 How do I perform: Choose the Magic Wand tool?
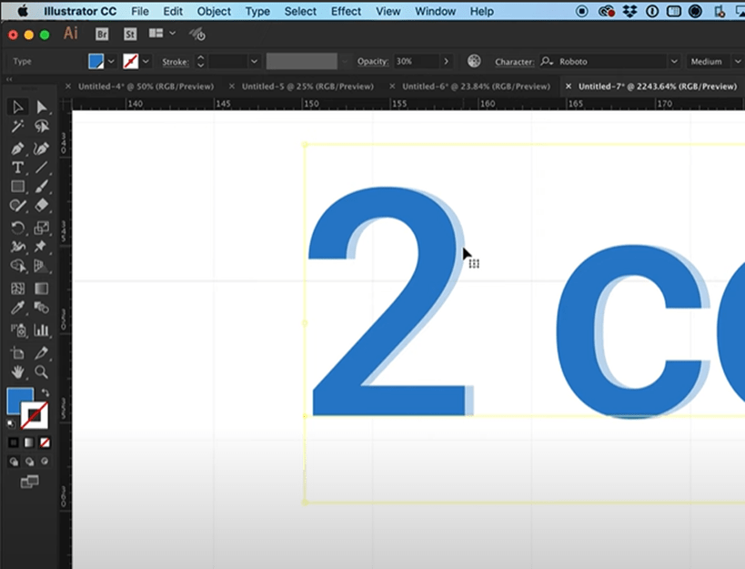coord(17,127)
